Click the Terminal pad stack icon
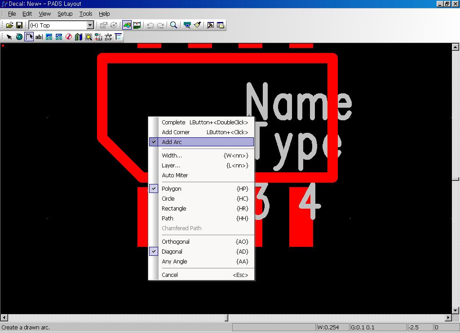The height and width of the screenshot is (333, 460). tap(19, 37)
